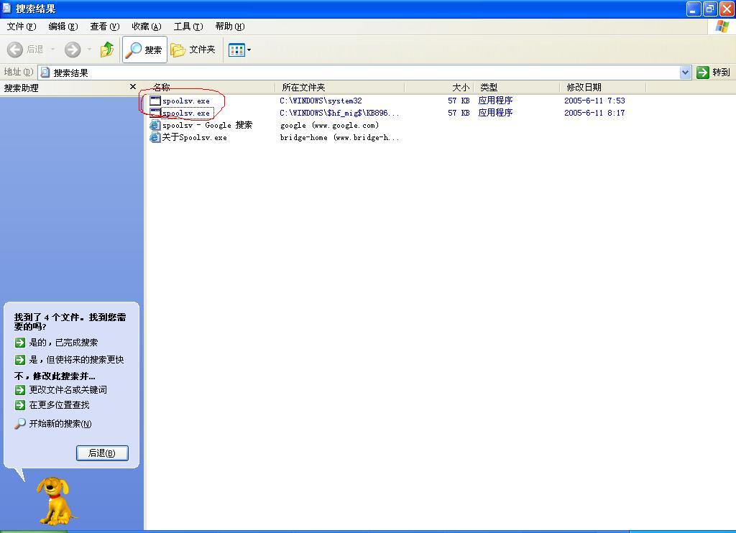The height and width of the screenshot is (533, 736).
Task: Click the Windows flag logo icon
Action: tap(722, 27)
